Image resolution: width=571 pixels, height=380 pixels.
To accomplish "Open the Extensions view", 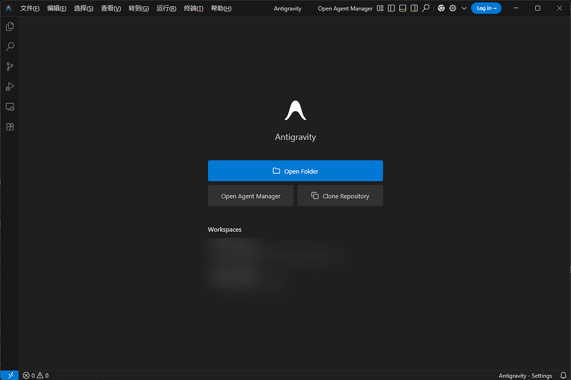I will pyautogui.click(x=10, y=126).
